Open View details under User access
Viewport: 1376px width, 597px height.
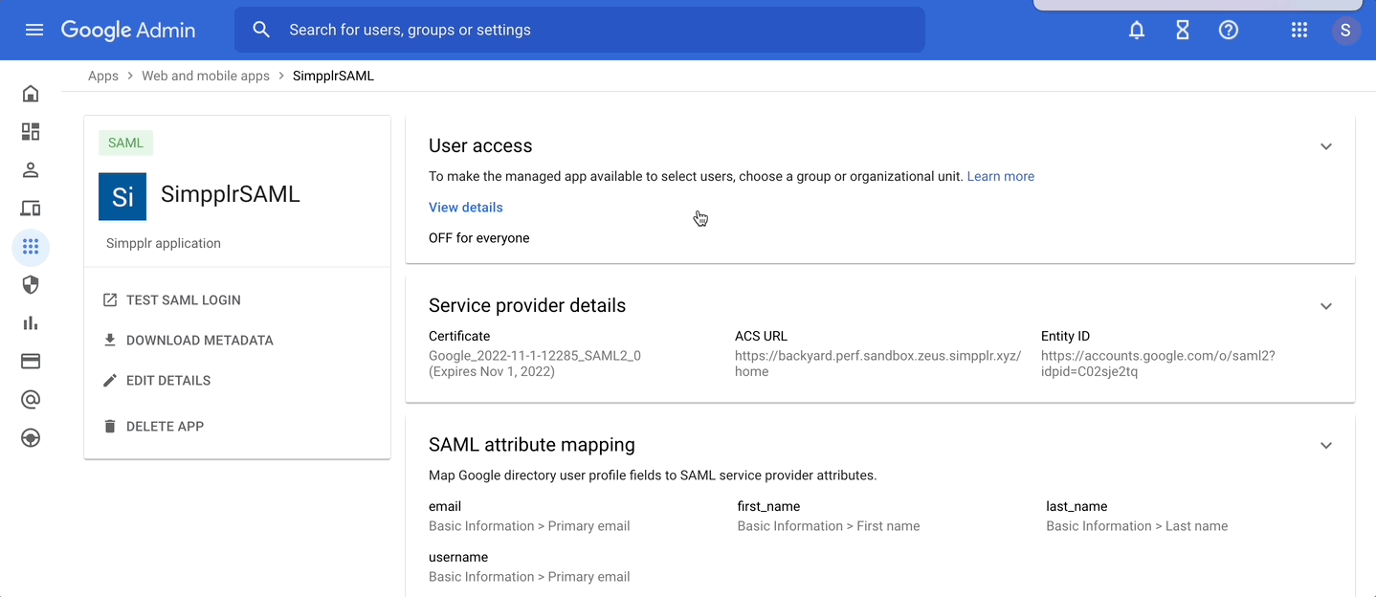click(465, 207)
